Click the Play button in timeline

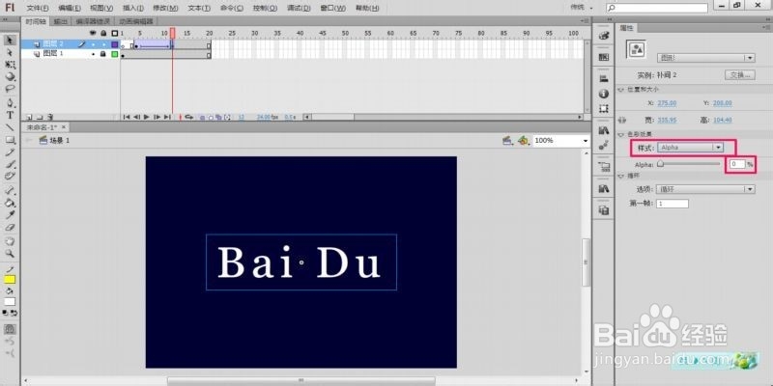point(147,117)
